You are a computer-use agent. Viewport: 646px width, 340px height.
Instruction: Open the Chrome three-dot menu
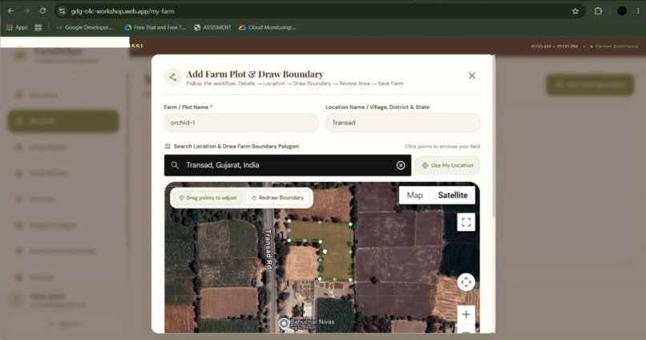tap(638, 11)
